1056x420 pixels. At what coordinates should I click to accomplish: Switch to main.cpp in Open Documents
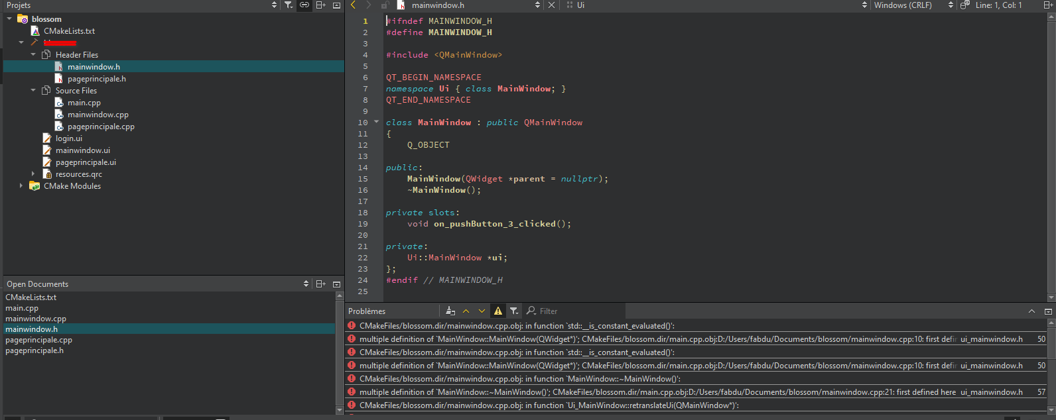(x=22, y=308)
